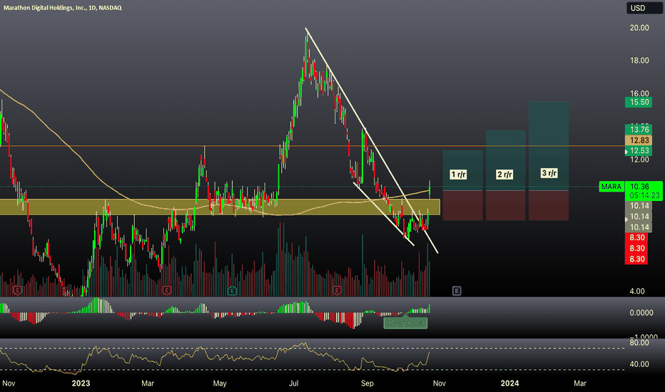The height and width of the screenshot is (392, 665).
Task: Select the 2 r/r position label
Action: 504,175
